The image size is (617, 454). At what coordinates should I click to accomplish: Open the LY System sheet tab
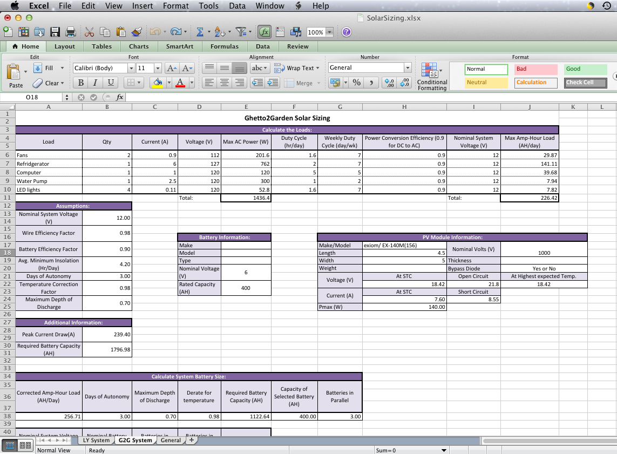coord(96,440)
